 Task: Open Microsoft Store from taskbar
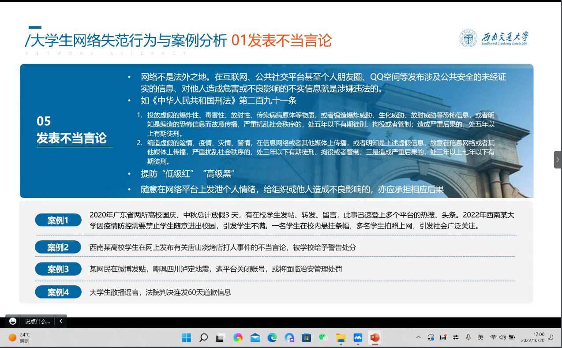[307, 338]
